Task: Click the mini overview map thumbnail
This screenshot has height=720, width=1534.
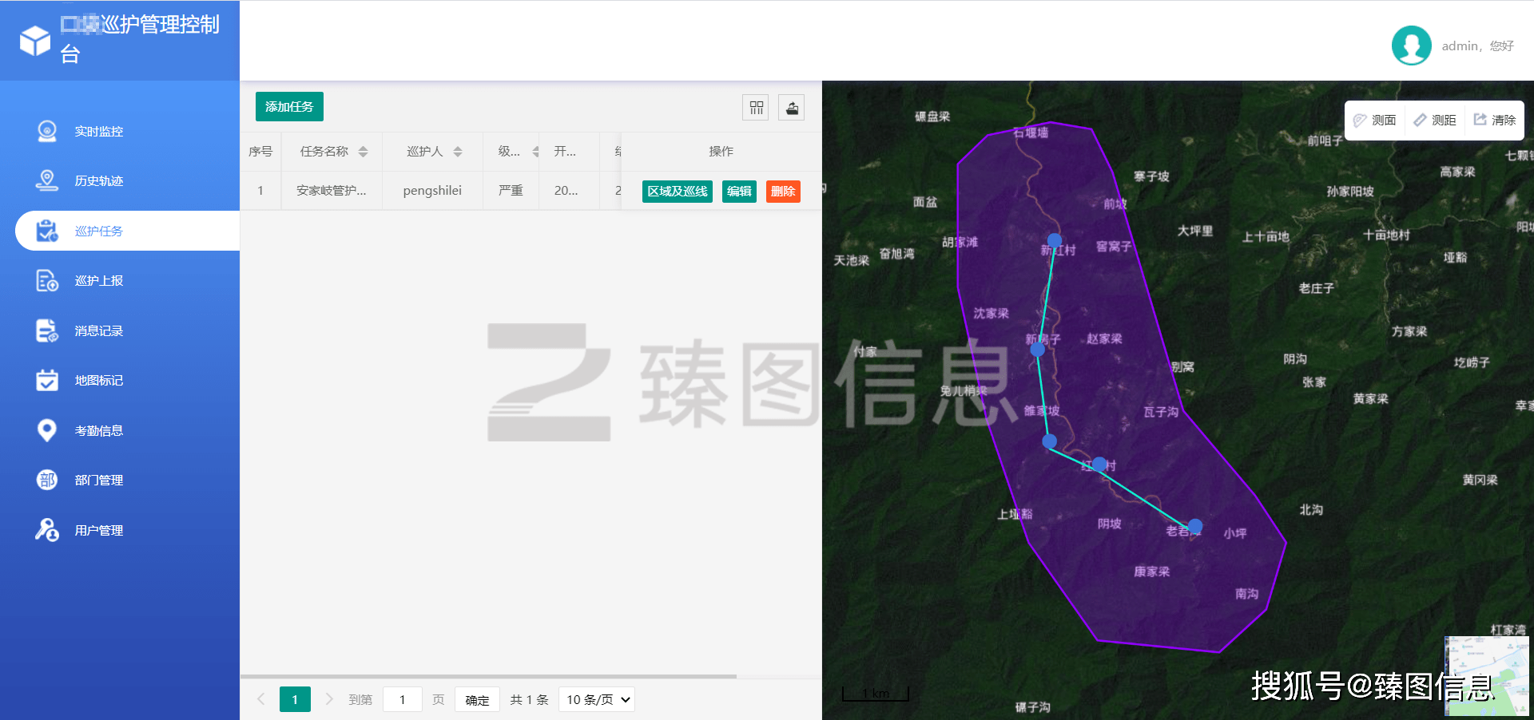Action: [1487, 676]
